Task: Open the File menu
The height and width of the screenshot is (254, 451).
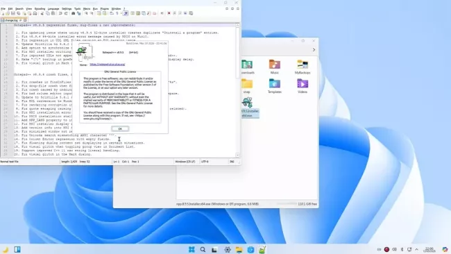Action: 3,9
